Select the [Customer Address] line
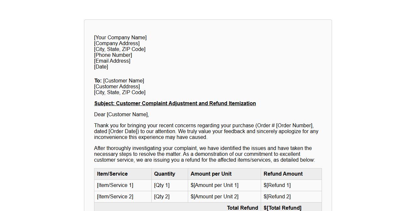Screen dimensions: 416x211 [x=117, y=87]
